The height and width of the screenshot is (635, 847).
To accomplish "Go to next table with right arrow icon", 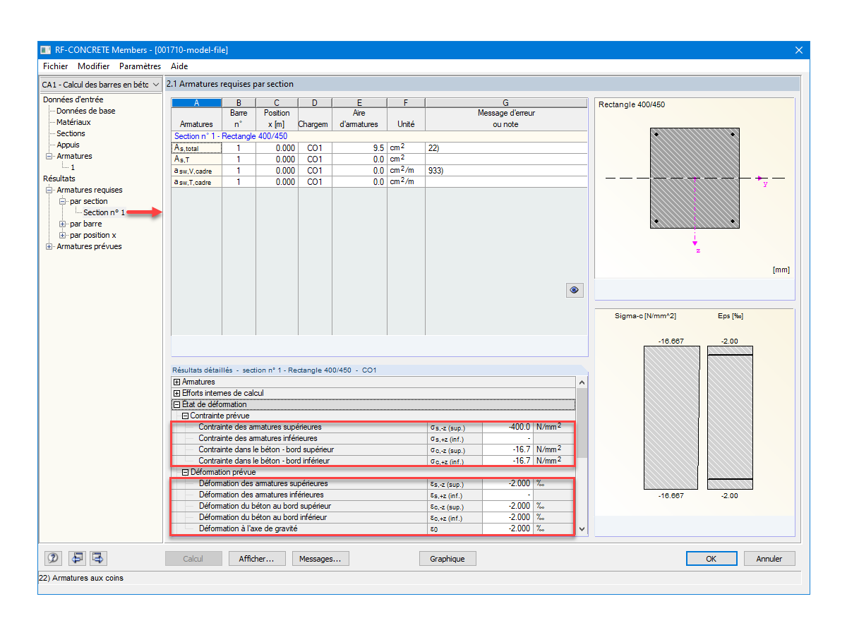I will 98,558.
